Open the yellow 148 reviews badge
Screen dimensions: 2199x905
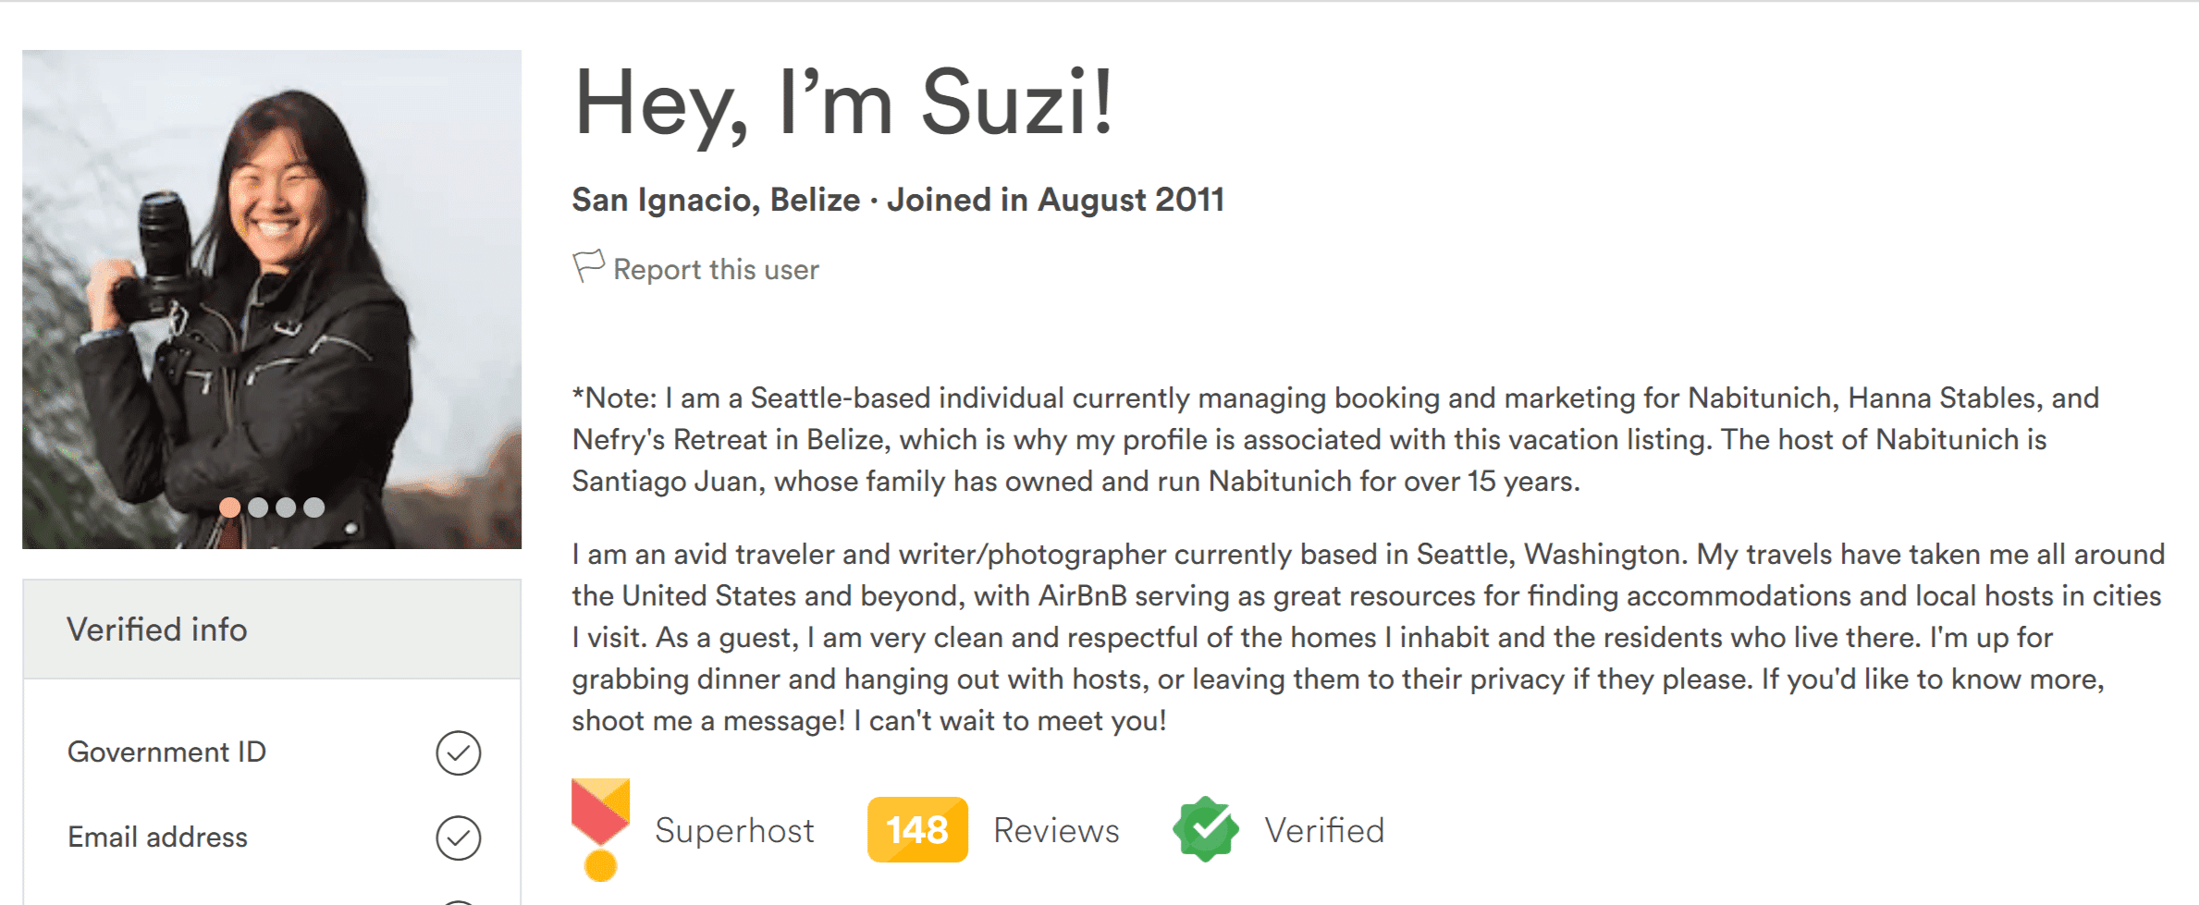[x=916, y=828]
